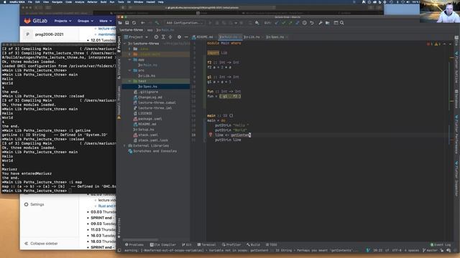Viewport: 460px width, 258px height.
Task: Click the locate file target icon
Action: point(156,37)
